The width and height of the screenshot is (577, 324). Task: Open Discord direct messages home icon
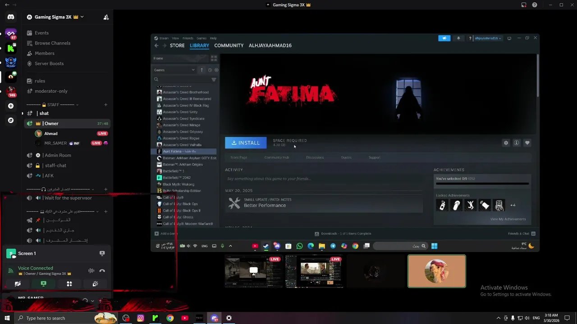pyautogui.click(x=11, y=17)
